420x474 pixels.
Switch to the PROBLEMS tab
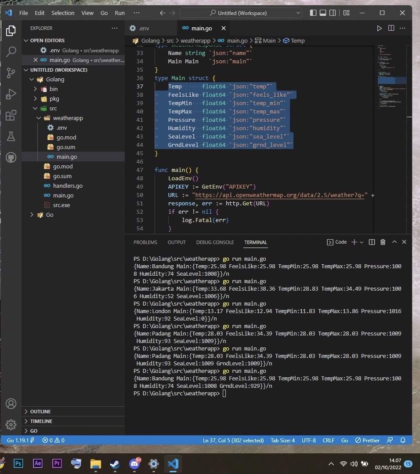[145, 242]
